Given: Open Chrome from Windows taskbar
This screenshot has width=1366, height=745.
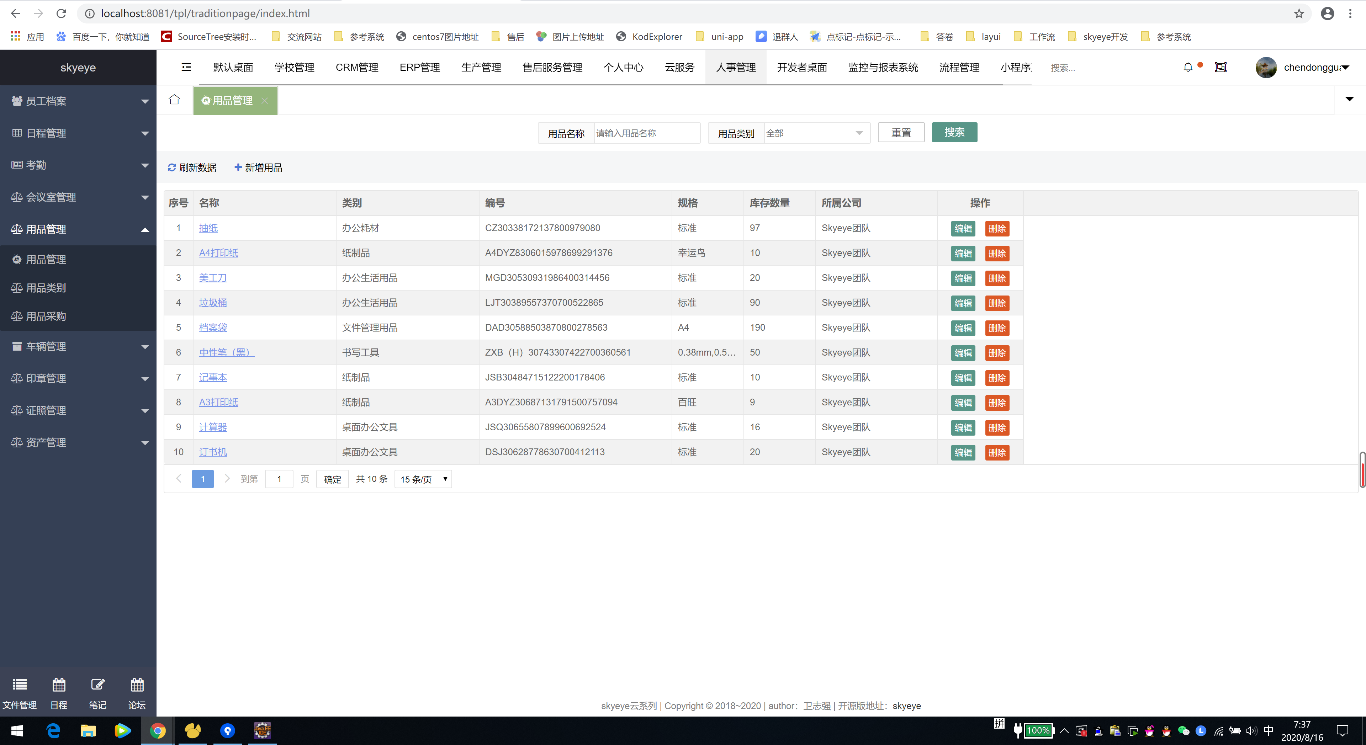Looking at the screenshot, I should click(158, 731).
